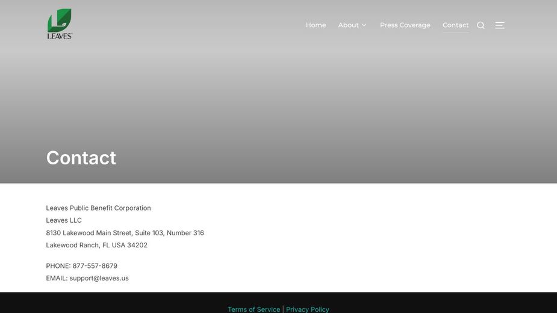Click the PHONE label text

point(58,266)
